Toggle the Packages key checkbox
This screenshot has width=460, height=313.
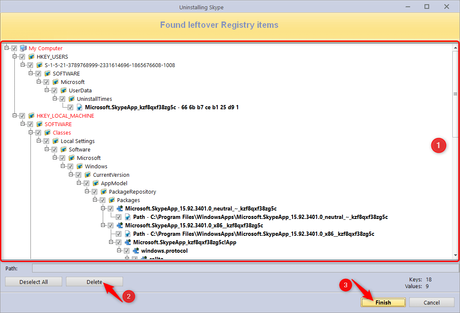(103, 200)
